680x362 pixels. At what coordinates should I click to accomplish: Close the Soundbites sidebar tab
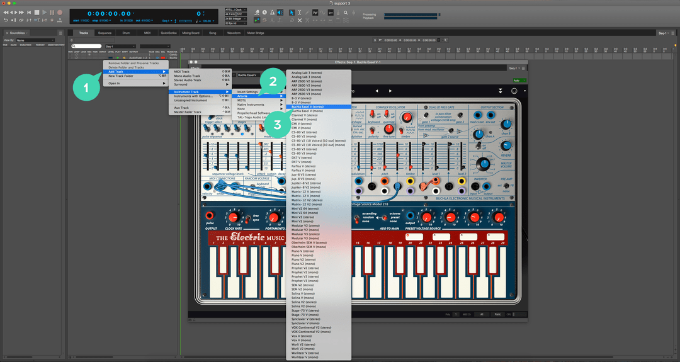point(7,33)
